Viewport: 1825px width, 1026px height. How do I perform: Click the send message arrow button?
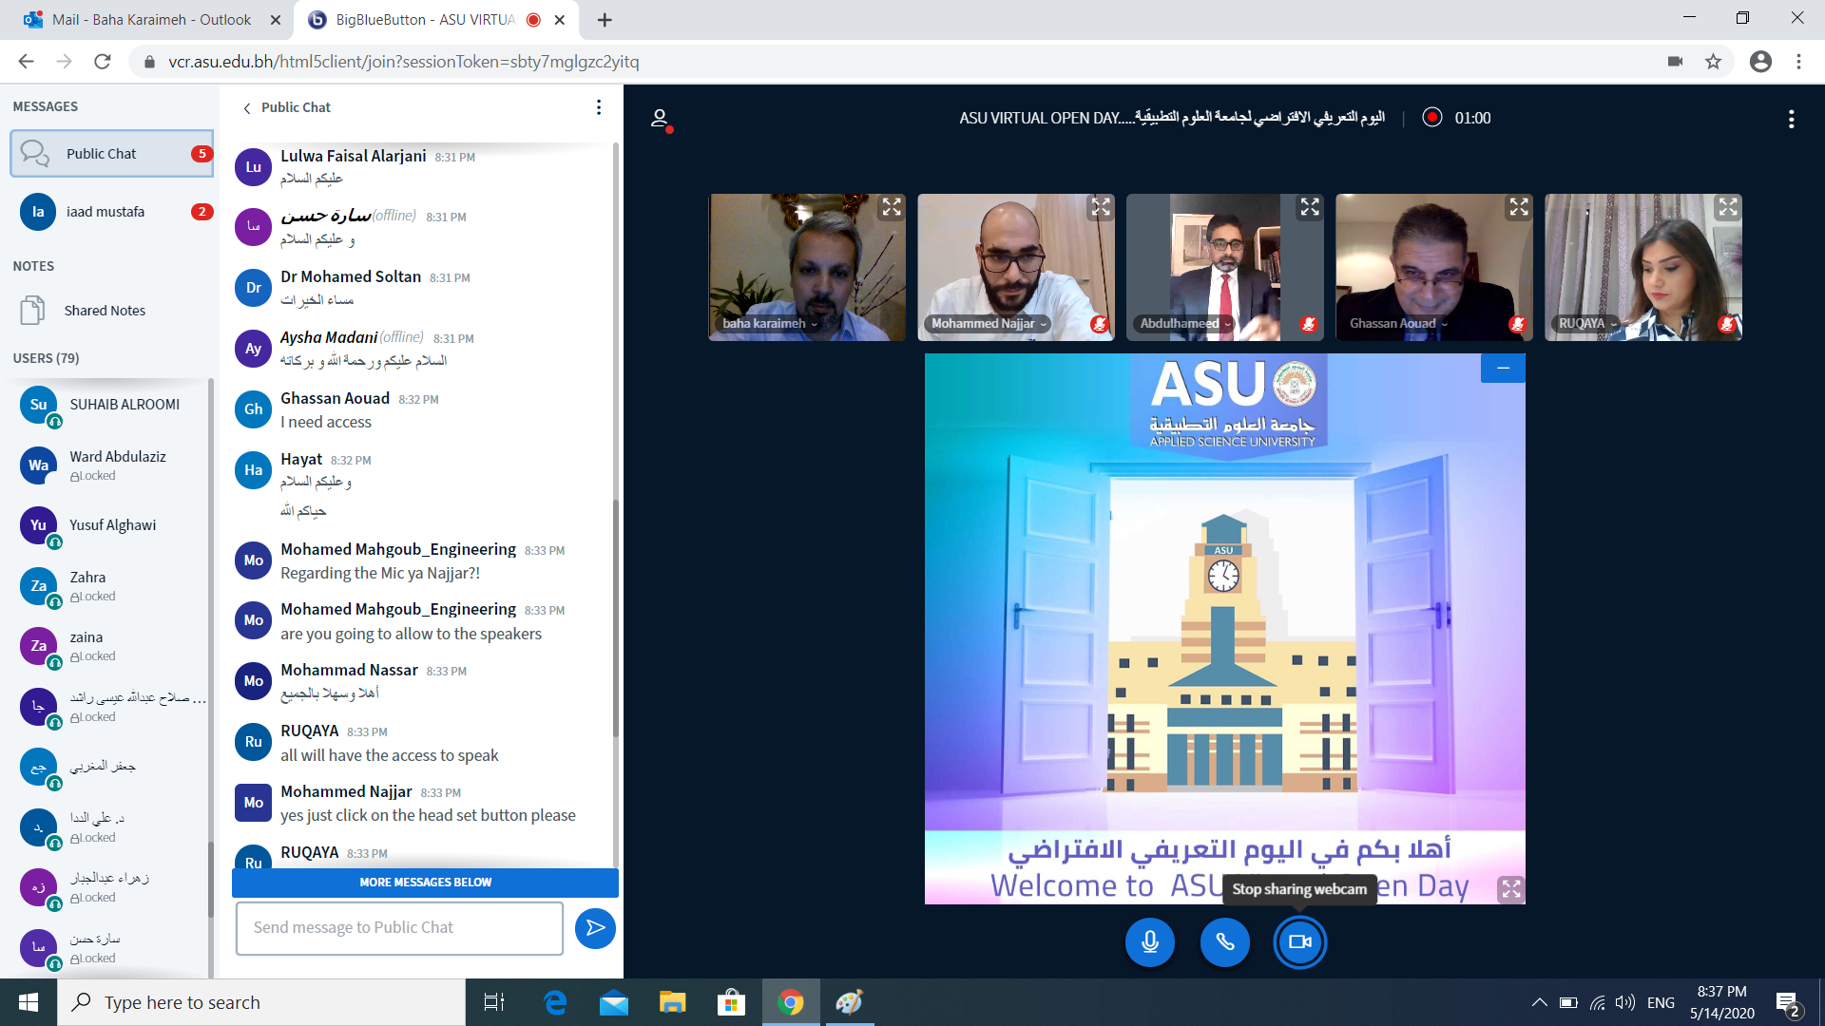[595, 928]
